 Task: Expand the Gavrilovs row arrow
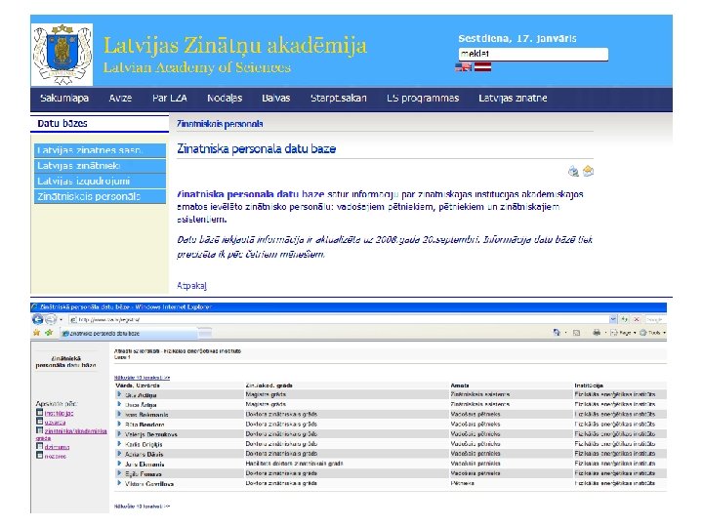(x=119, y=483)
